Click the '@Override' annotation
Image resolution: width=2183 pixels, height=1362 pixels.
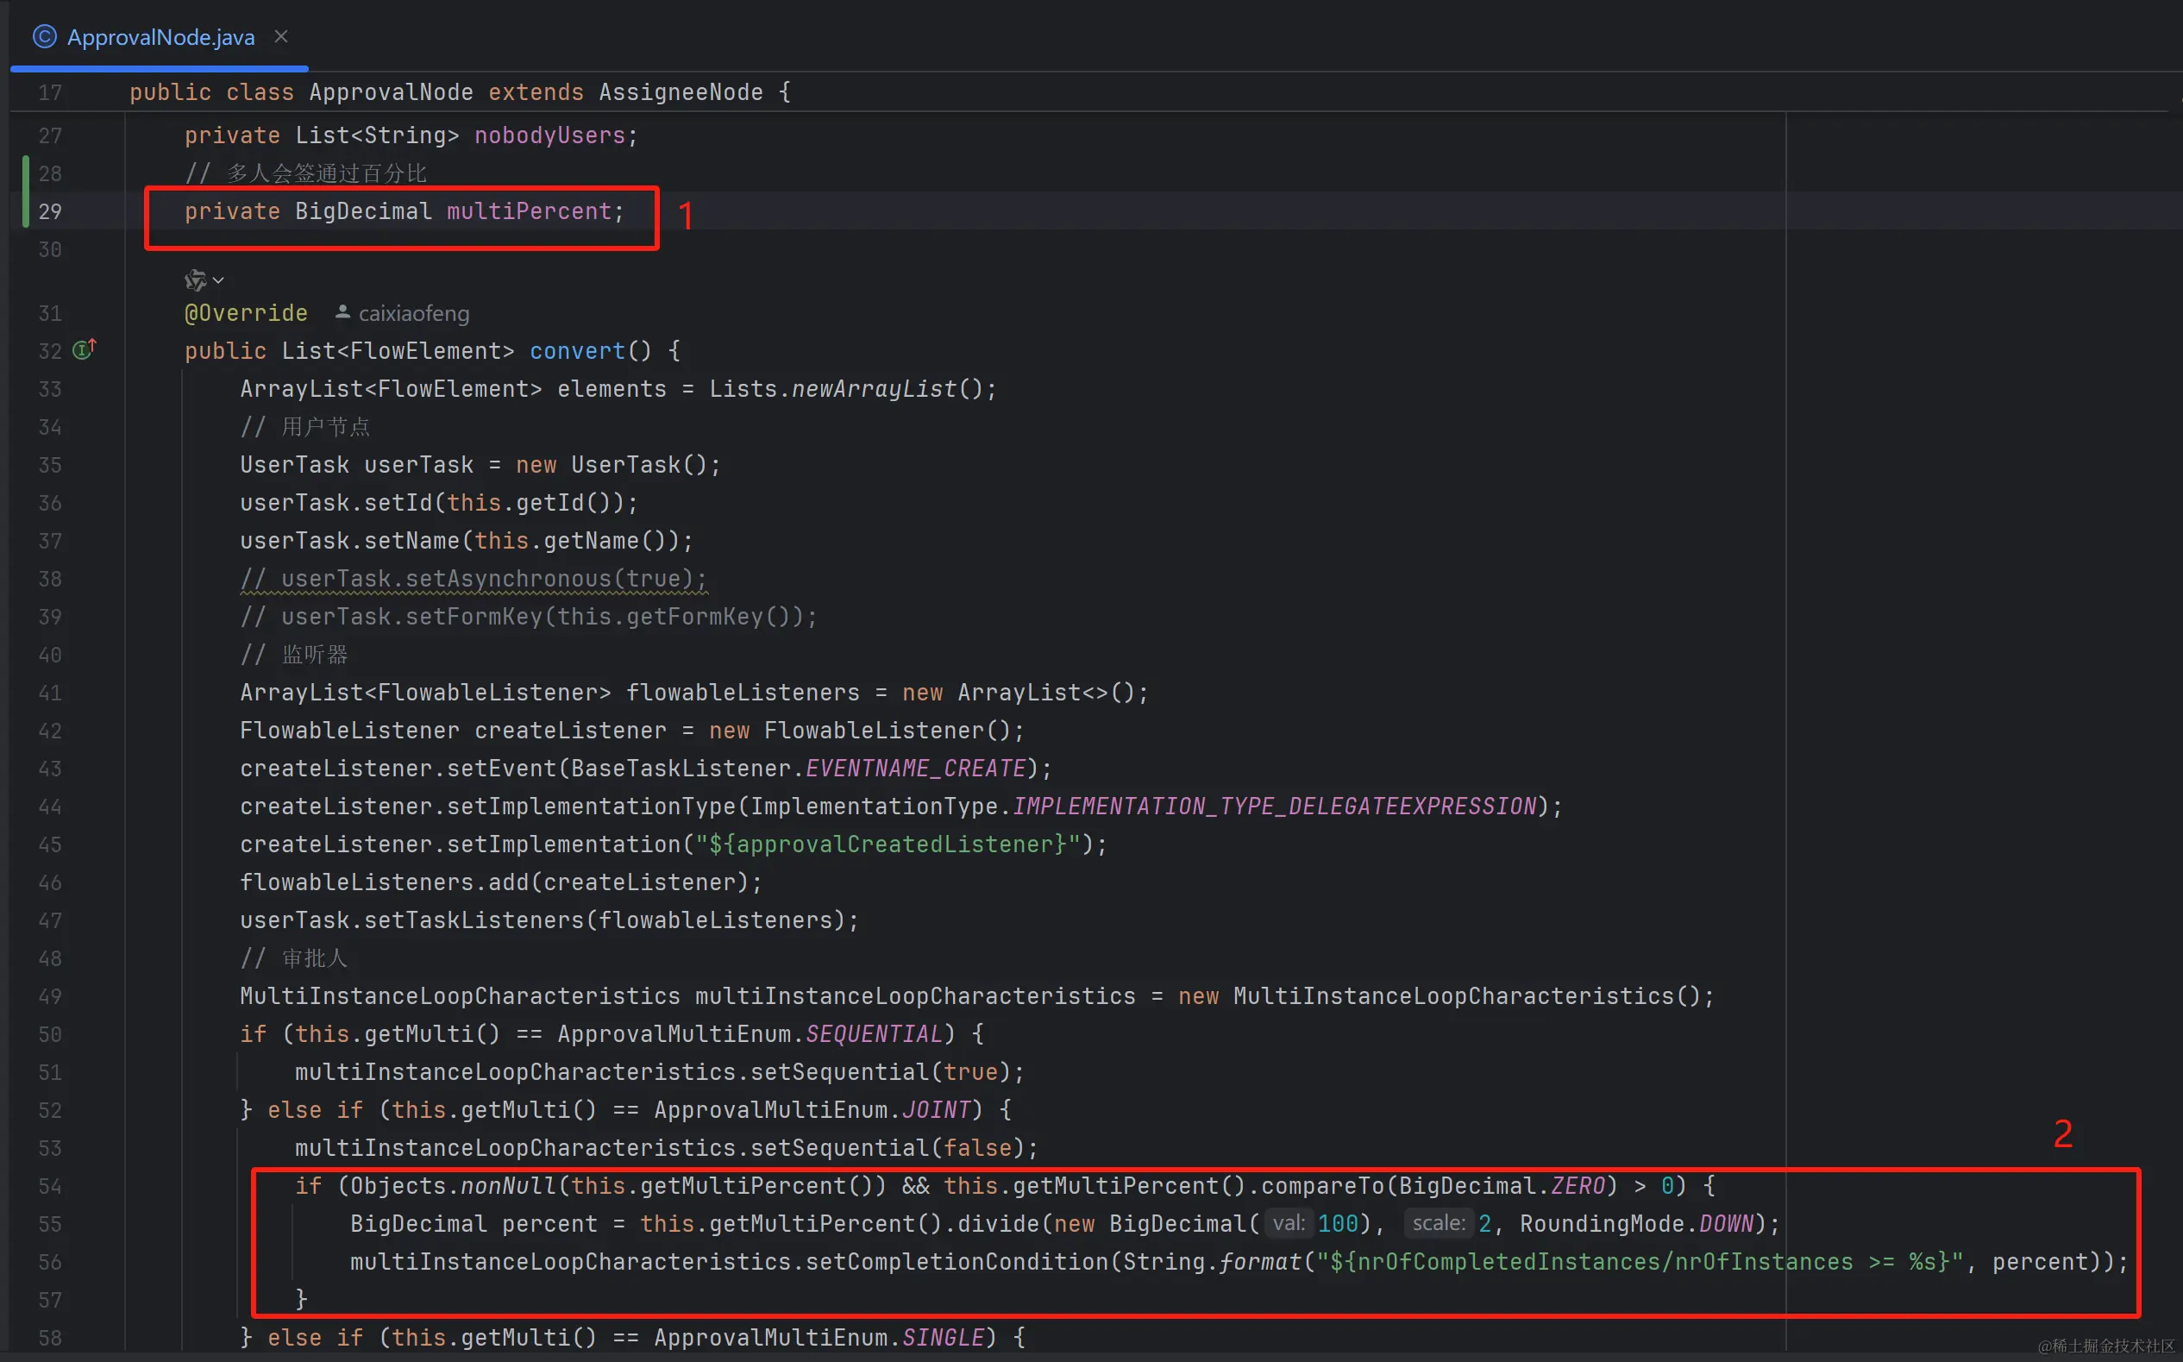click(246, 313)
